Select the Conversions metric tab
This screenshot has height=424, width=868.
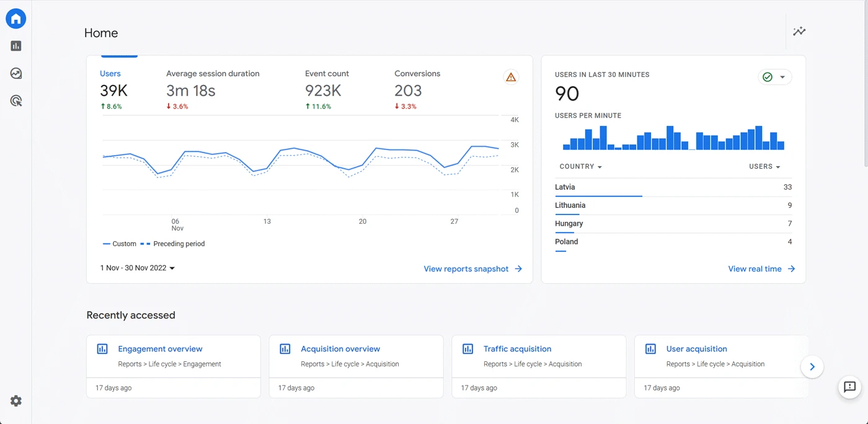(417, 90)
